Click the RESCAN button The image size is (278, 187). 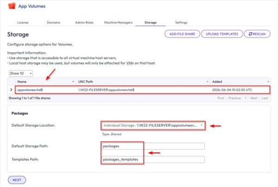click(257, 34)
